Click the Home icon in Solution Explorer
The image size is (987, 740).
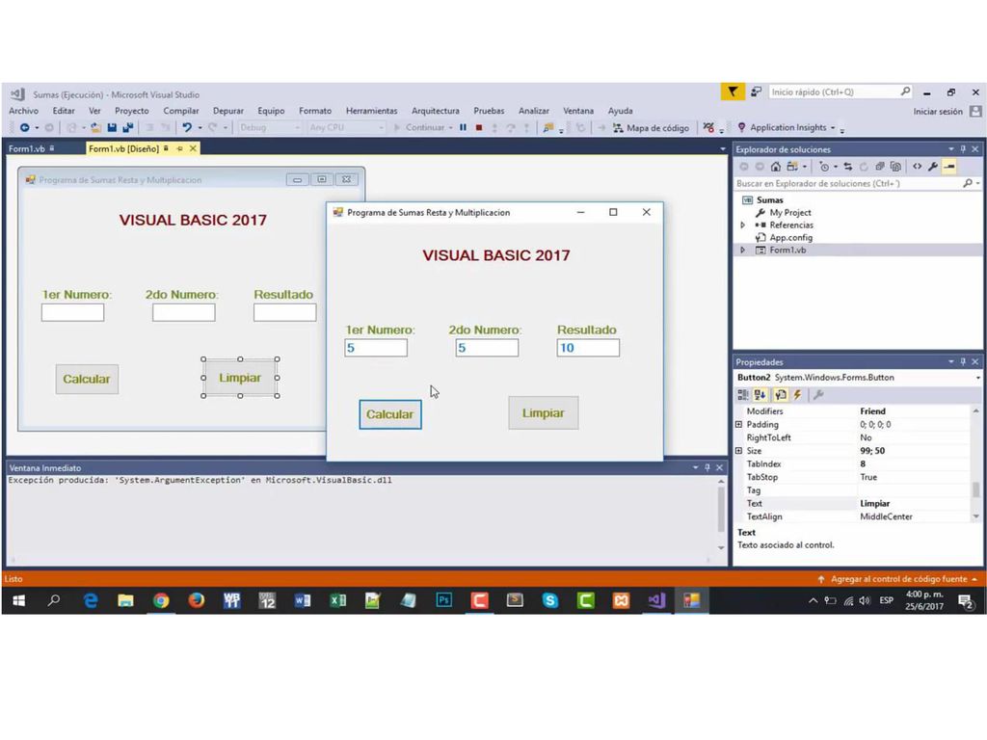(x=776, y=167)
